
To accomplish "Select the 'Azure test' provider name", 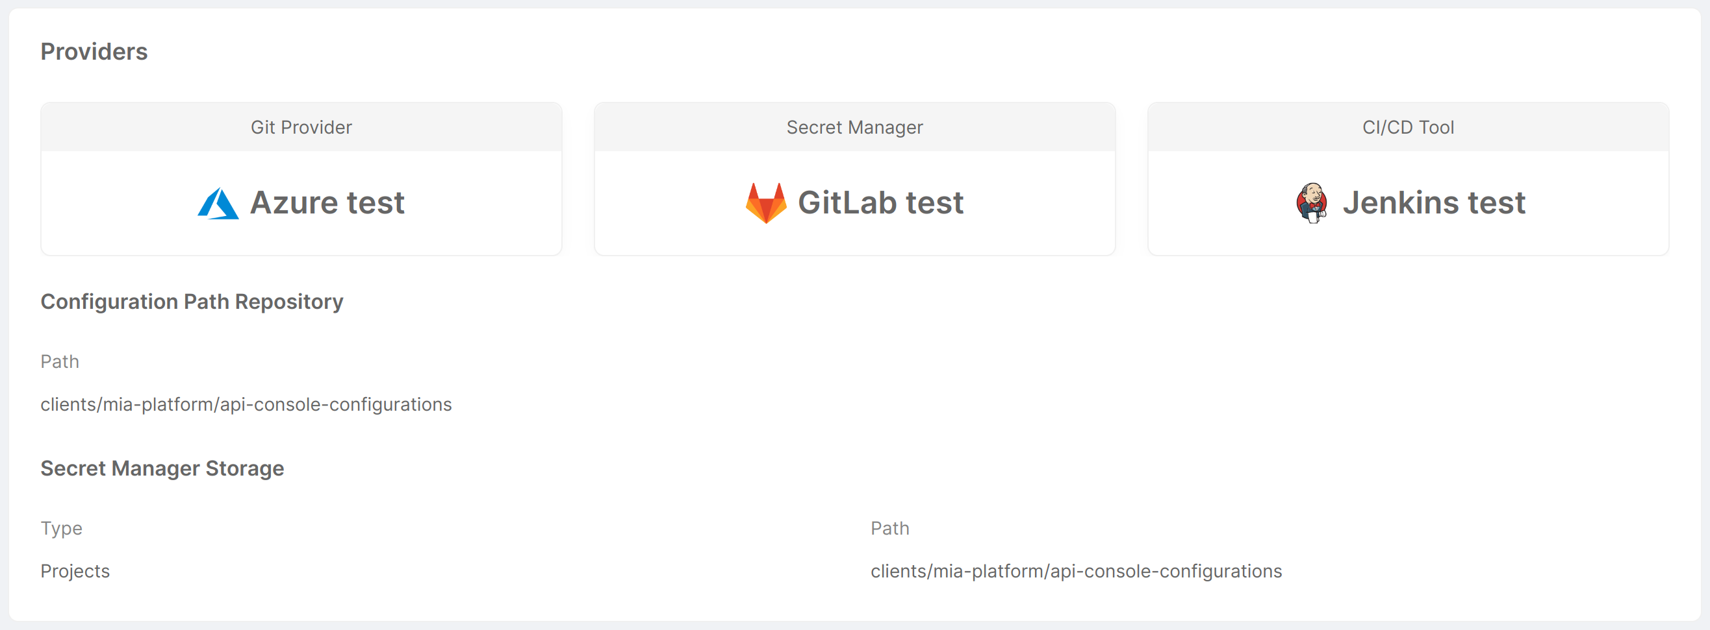I will [327, 203].
